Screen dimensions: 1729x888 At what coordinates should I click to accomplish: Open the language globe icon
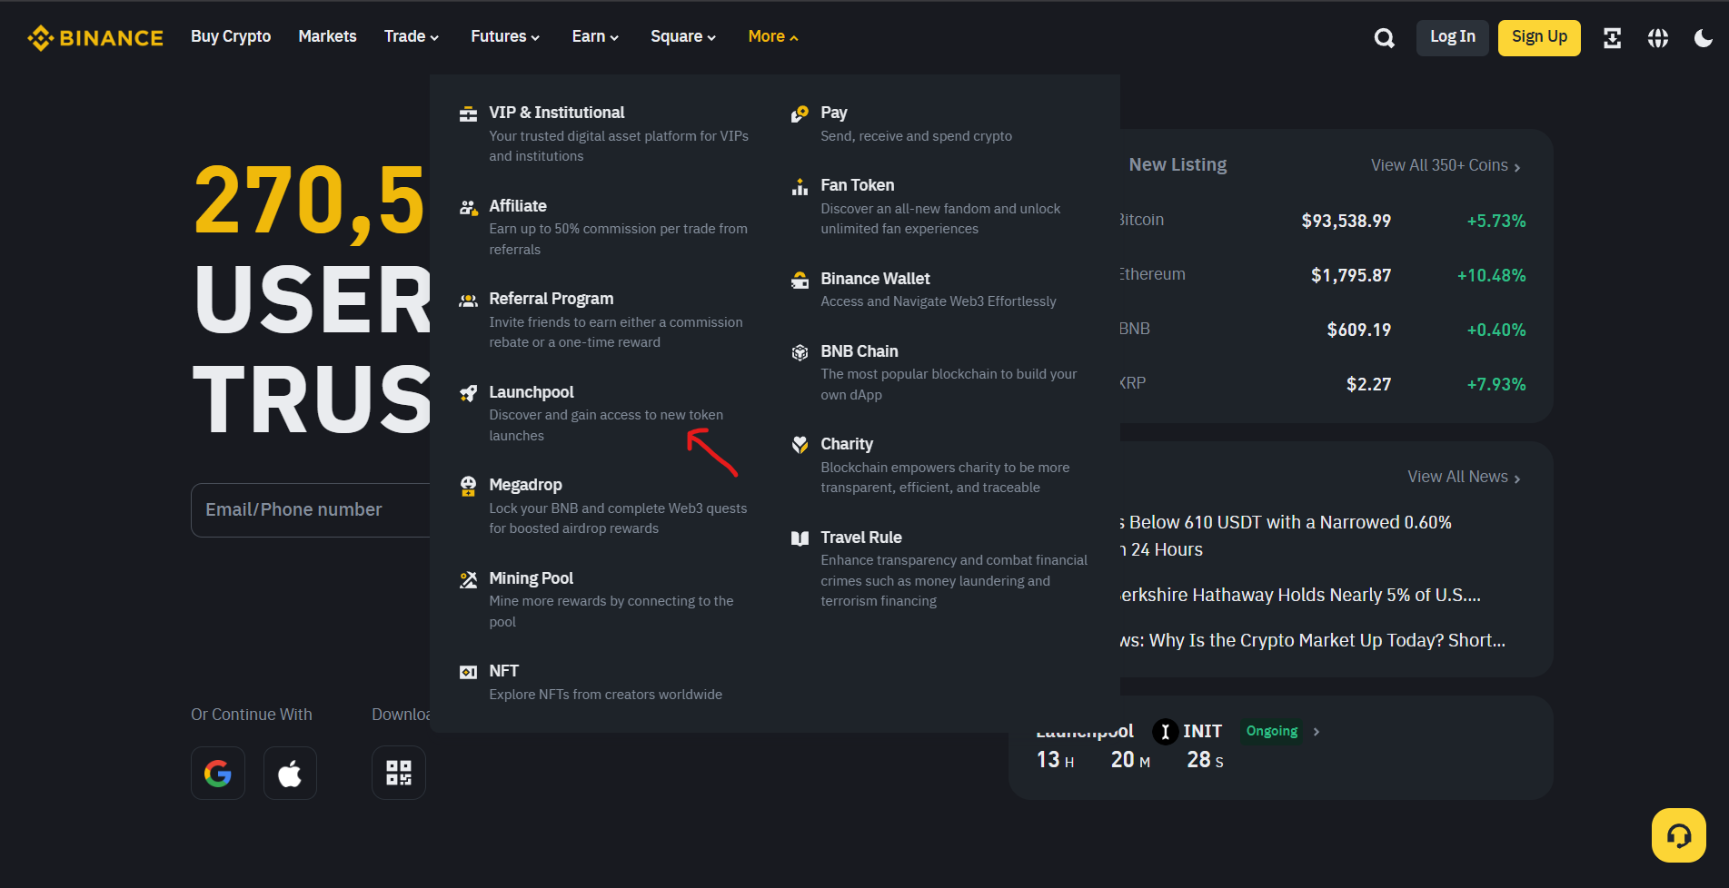point(1657,38)
